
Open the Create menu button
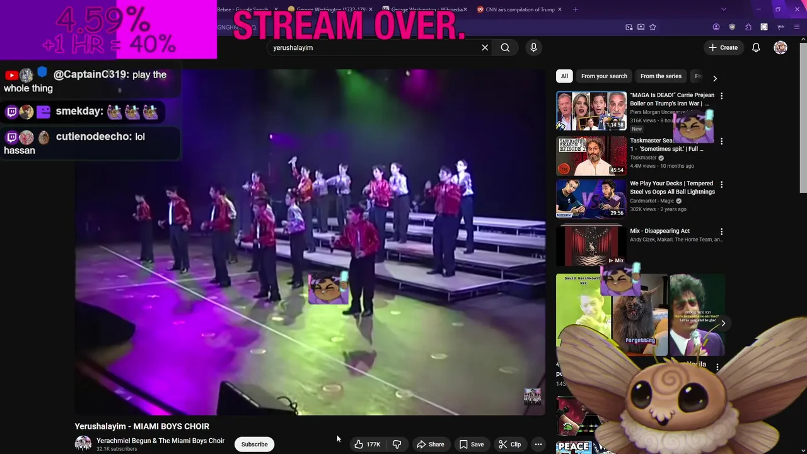click(x=723, y=47)
